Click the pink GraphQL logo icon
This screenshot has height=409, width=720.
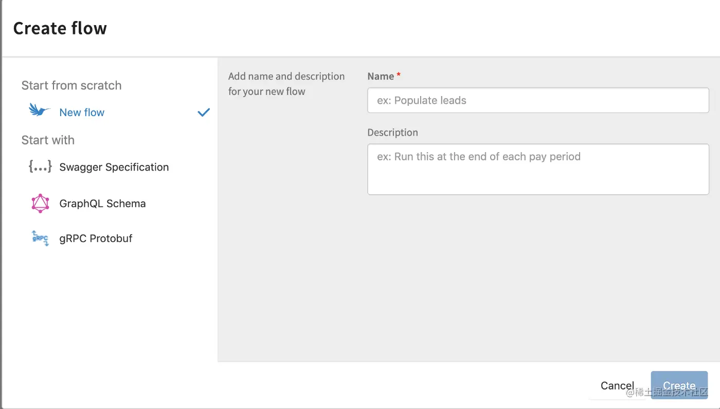tap(40, 203)
